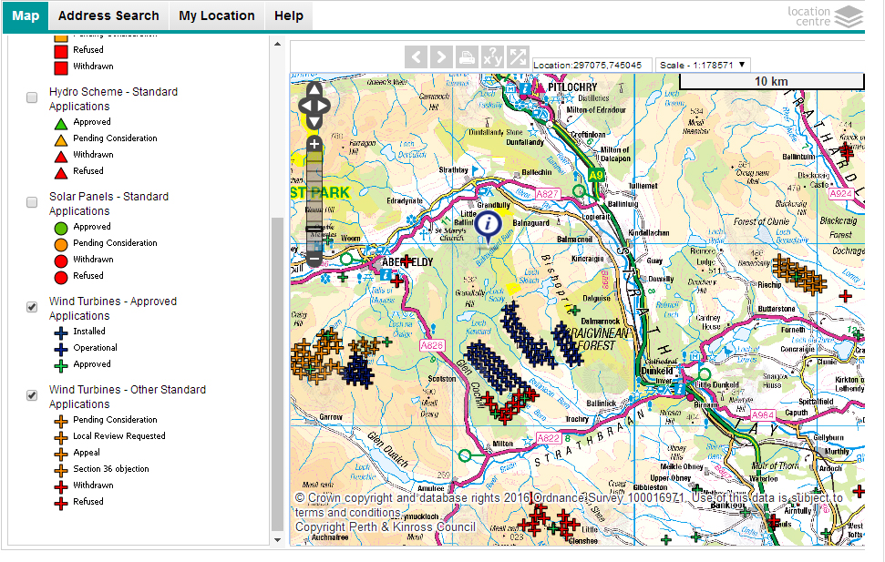Click the legend scrollbar down arrow
885x562 pixels.
(x=277, y=540)
